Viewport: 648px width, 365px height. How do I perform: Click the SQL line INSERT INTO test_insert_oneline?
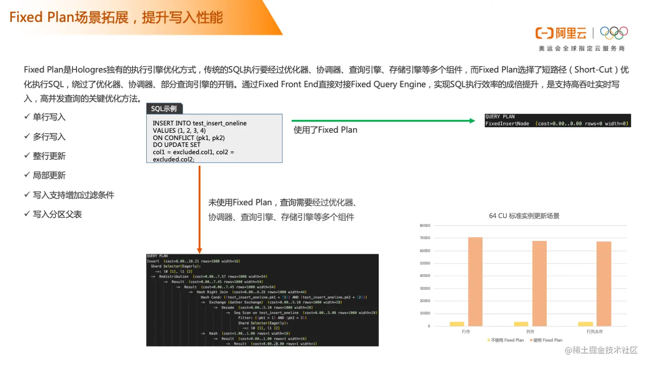[x=200, y=123]
